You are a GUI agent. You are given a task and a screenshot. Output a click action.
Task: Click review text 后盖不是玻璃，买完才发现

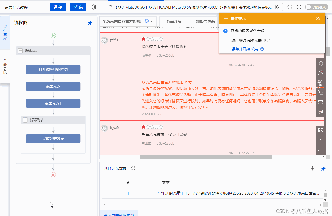164,135
